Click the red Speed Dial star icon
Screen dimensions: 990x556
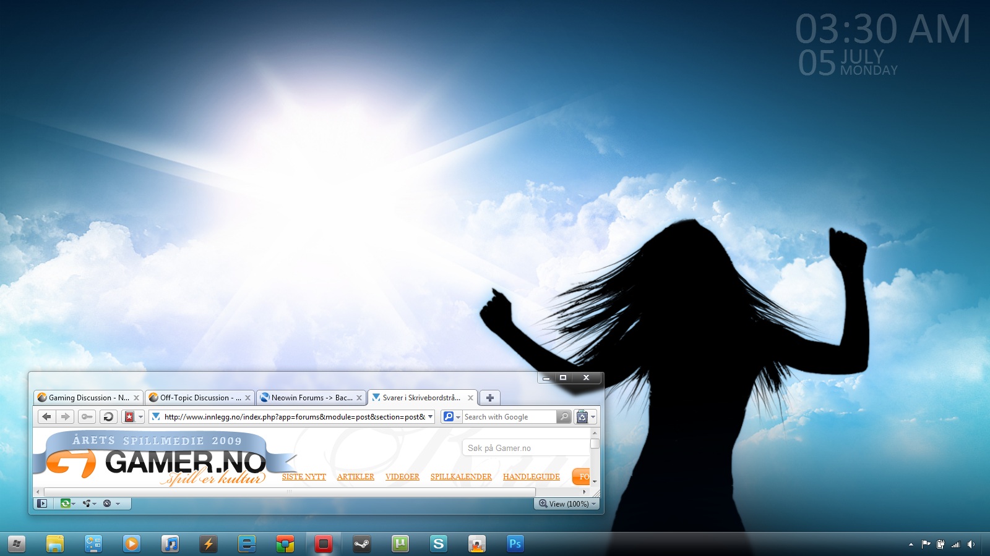129,417
